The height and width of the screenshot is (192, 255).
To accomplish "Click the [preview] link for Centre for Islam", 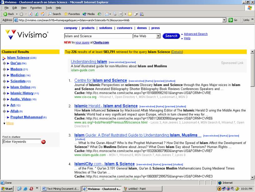I will (159, 81).
